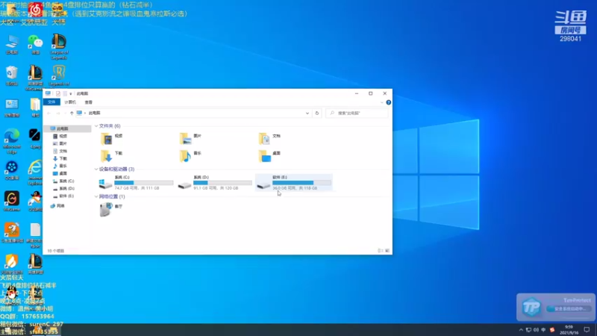This screenshot has height=336, width=597.
Task: Select 软件 (E:) drive showing 36.0 GB free
Action: point(293,182)
